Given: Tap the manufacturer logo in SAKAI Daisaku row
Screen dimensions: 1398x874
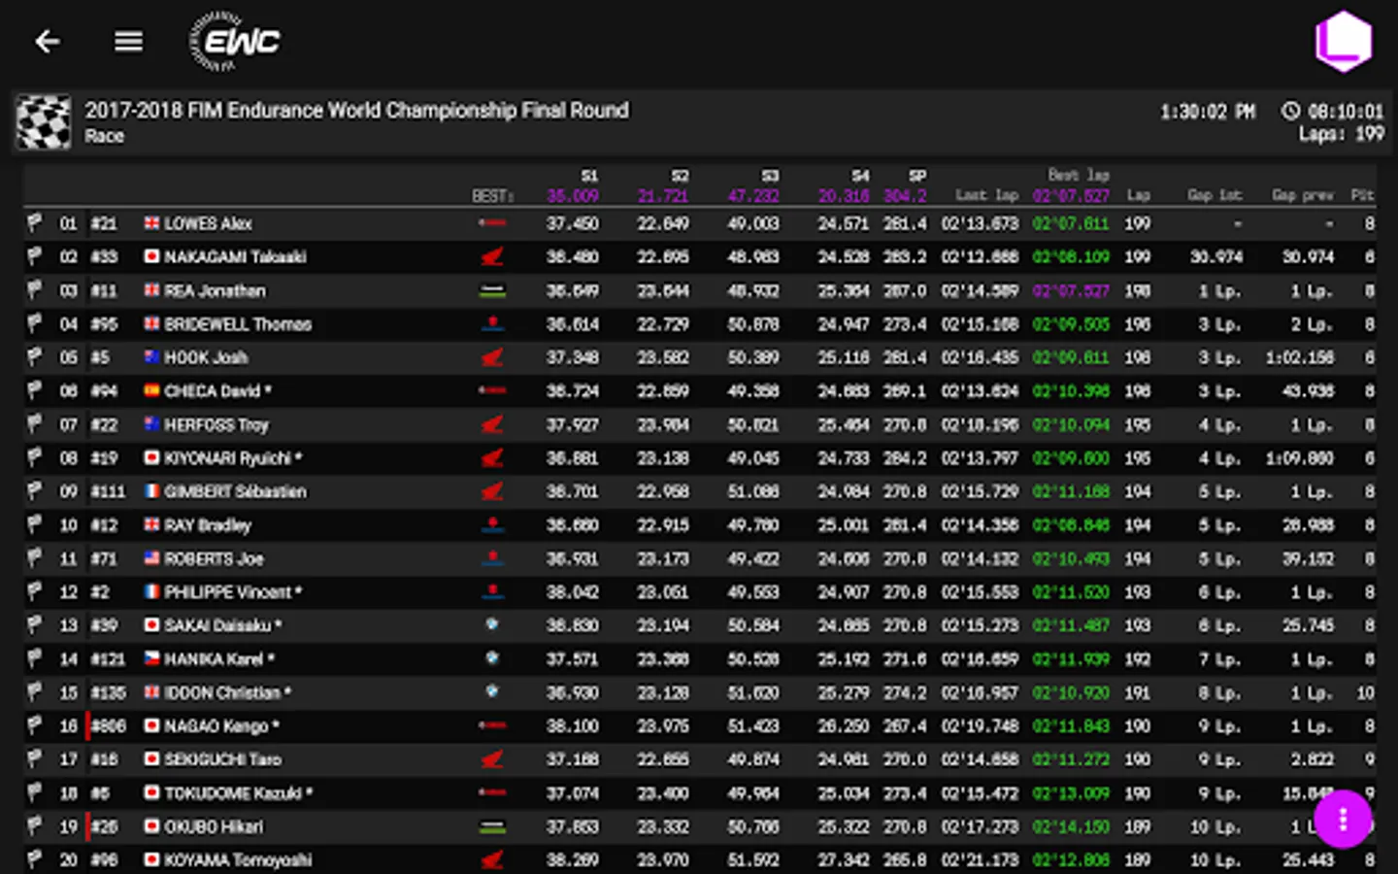Looking at the screenshot, I should click(492, 625).
